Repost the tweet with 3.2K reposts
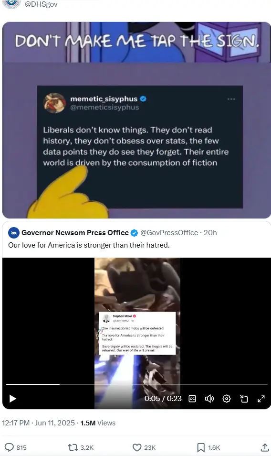The height and width of the screenshot is (456, 271). [72, 447]
